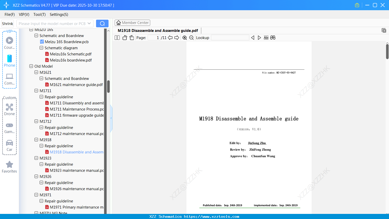Viewport: 389px width, 219px height.
Task: Click the two-page view icon
Action: tap(117, 38)
